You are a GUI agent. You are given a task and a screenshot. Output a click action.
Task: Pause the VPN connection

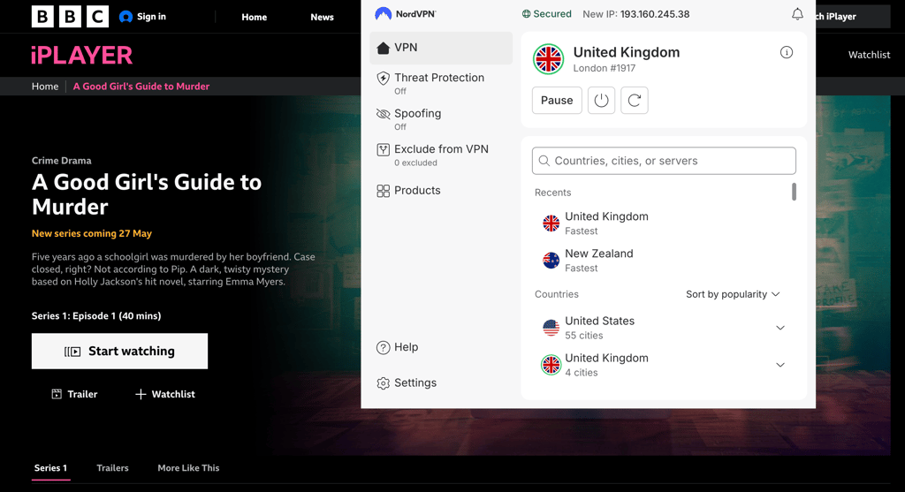[557, 101]
